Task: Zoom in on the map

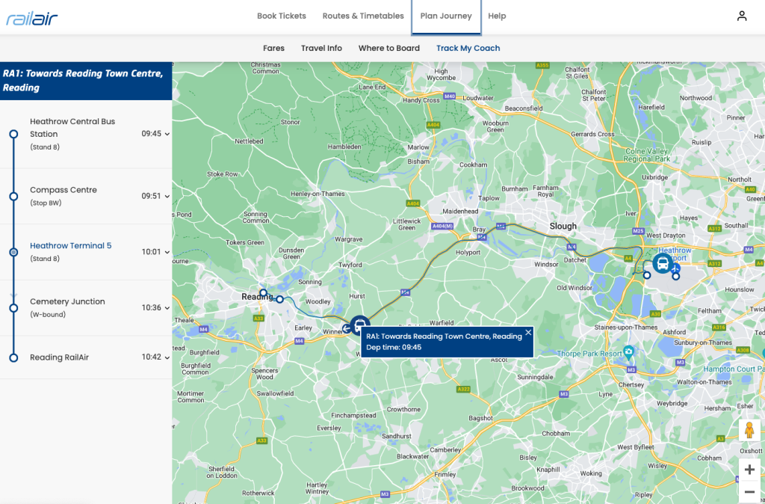Action: pyautogui.click(x=749, y=470)
